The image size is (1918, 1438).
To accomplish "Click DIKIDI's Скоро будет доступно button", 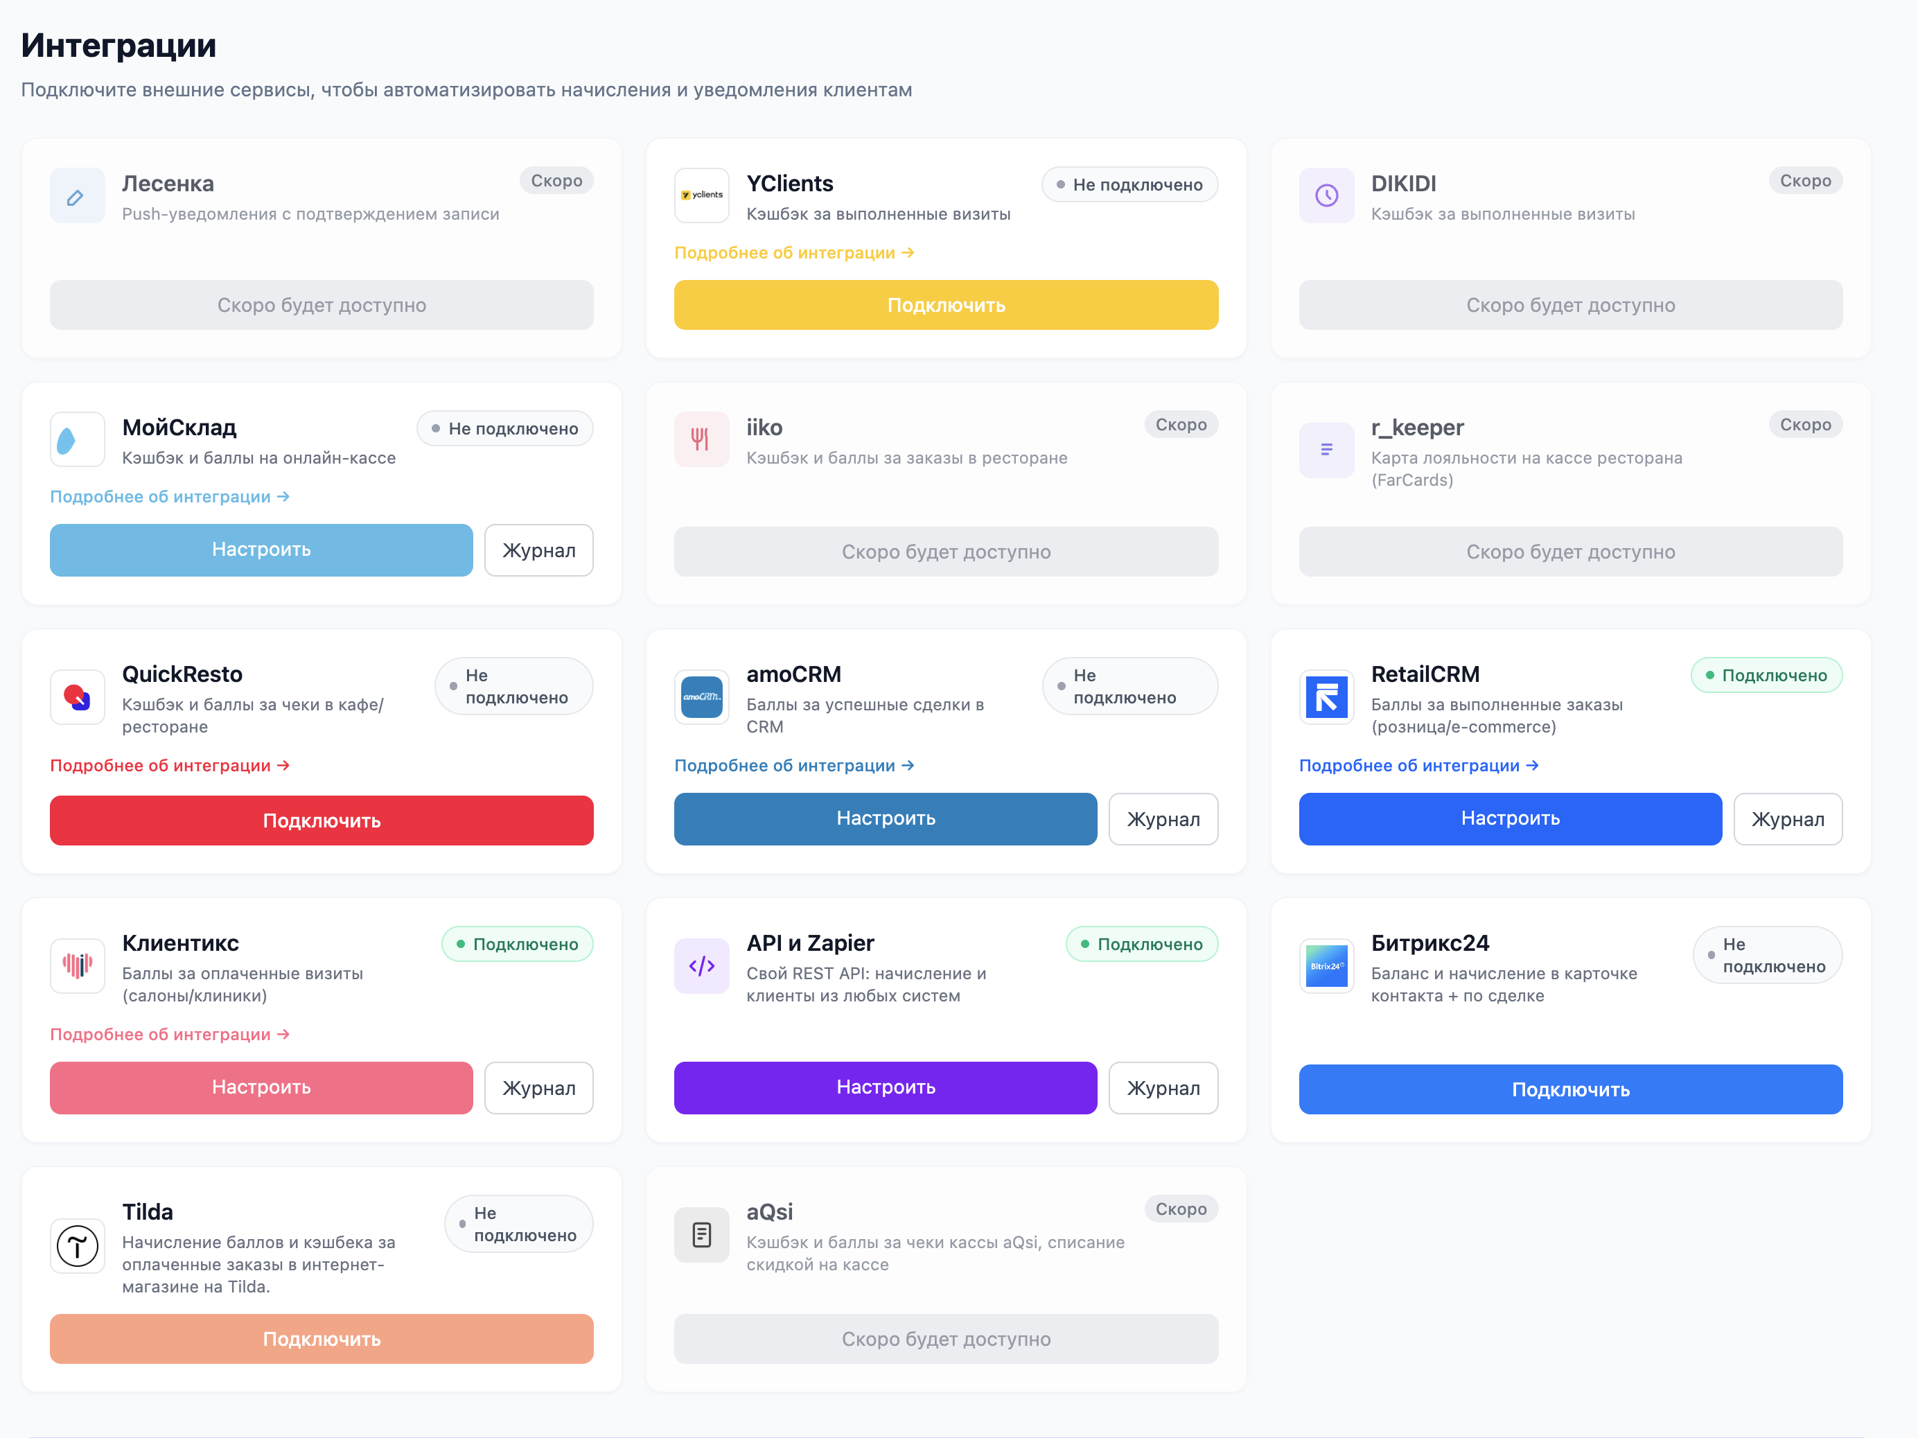I will [x=1570, y=306].
